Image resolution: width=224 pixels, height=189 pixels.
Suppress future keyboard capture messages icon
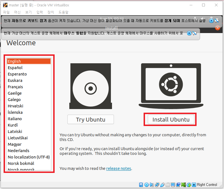217,21
